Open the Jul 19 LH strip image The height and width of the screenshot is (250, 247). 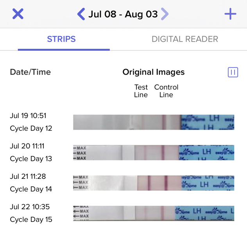pos(154,122)
